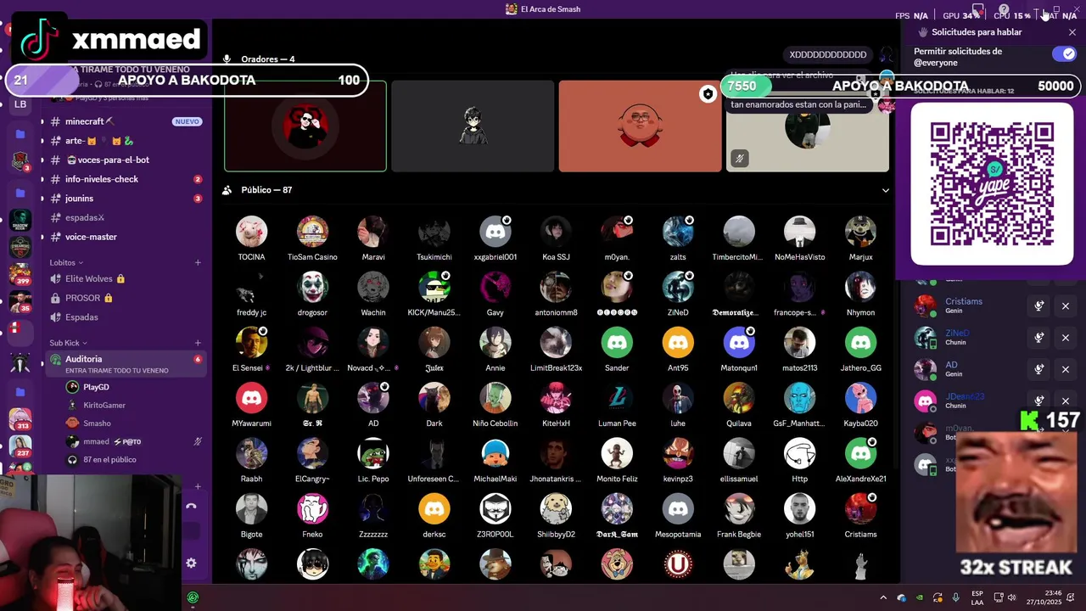Open TioSam Casino's avatar in the audience
This screenshot has width=1086, height=611.
312,232
